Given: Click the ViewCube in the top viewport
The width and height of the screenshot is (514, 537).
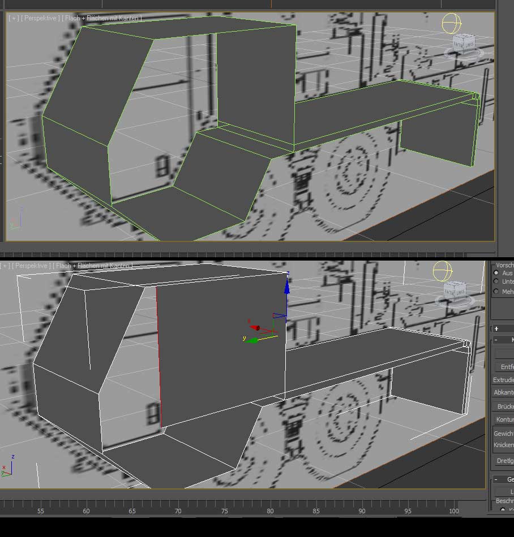Looking at the screenshot, I should pyautogui.click(x=464, y=42).
